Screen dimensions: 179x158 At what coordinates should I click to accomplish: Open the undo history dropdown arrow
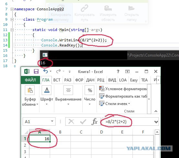coord(51,71)
